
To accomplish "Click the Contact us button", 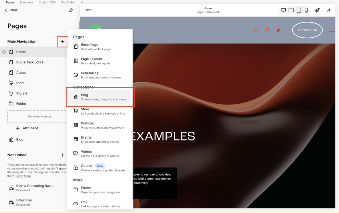I will click(307, 30).
